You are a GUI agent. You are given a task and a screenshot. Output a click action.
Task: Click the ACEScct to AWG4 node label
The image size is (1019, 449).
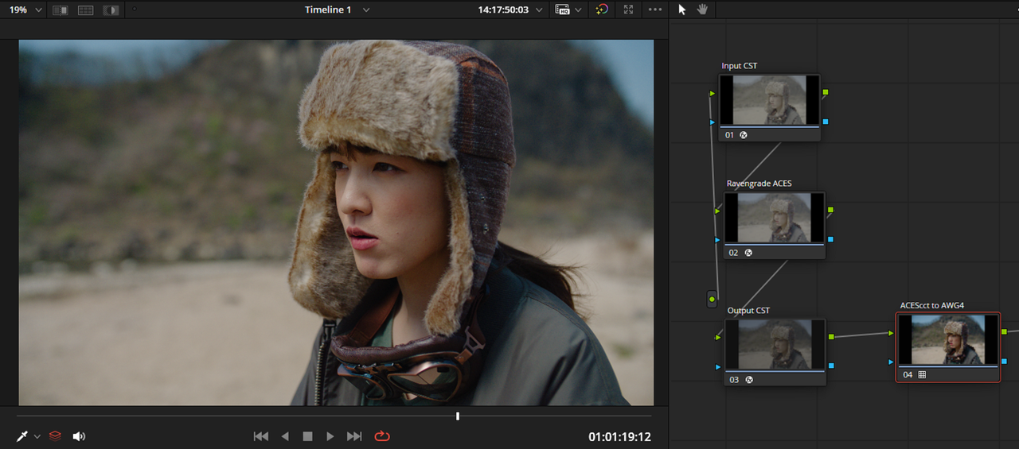coord(932,305)
